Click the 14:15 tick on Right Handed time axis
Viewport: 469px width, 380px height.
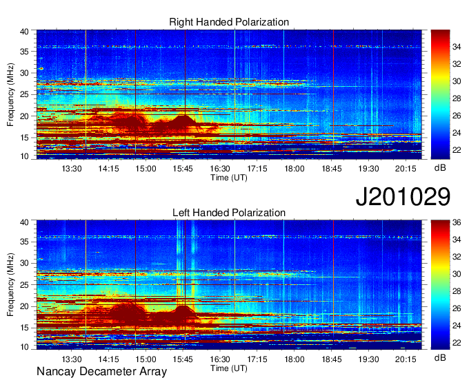click(x=108, y=169)
